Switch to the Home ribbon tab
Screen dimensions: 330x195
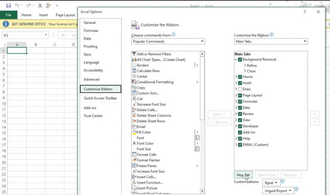pyautogui.click(x=26, y=15)
